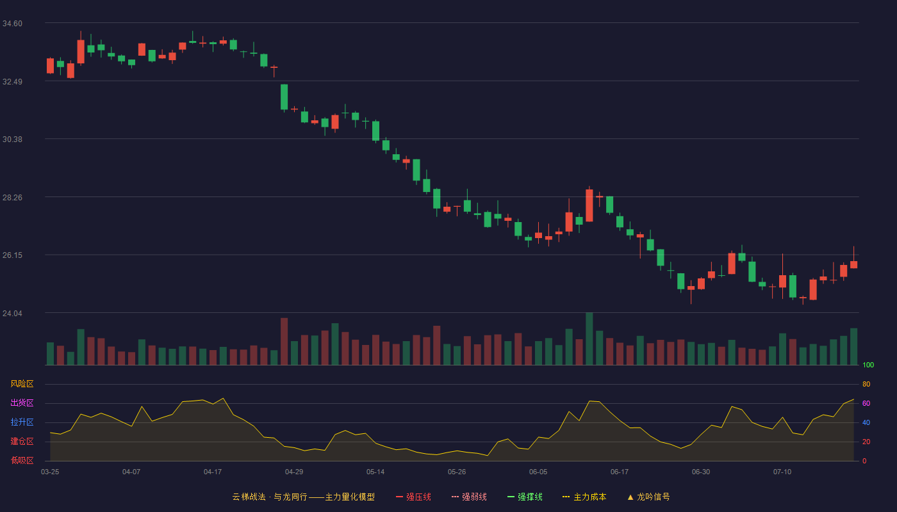Click the 03-25 date label
This screenshot has width=897, height=512.
pos(50,472)
